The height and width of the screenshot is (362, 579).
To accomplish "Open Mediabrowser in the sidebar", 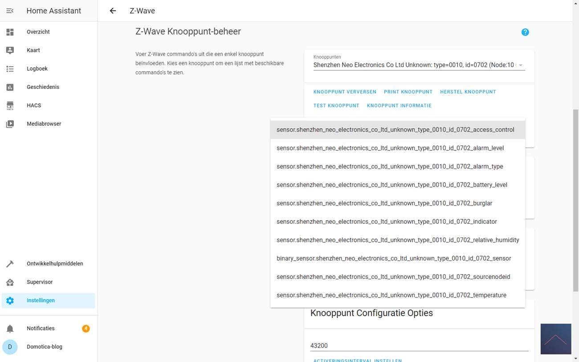I will point(44,124).
